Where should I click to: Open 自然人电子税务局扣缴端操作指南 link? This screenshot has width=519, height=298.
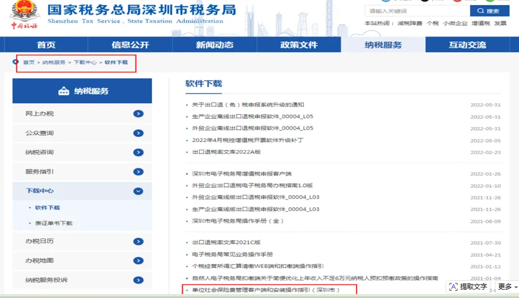(315, 278)
